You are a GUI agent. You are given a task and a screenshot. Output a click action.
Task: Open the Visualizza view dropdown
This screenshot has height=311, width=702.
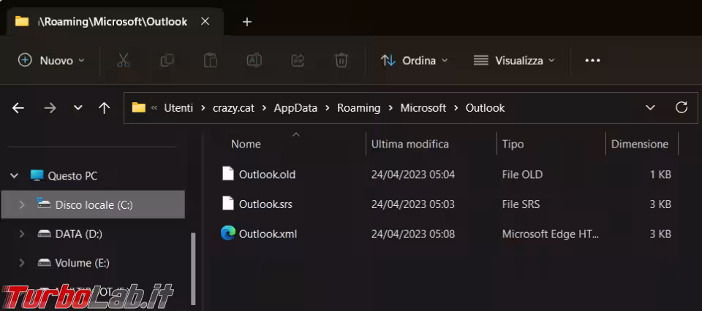tap(513, 61)
